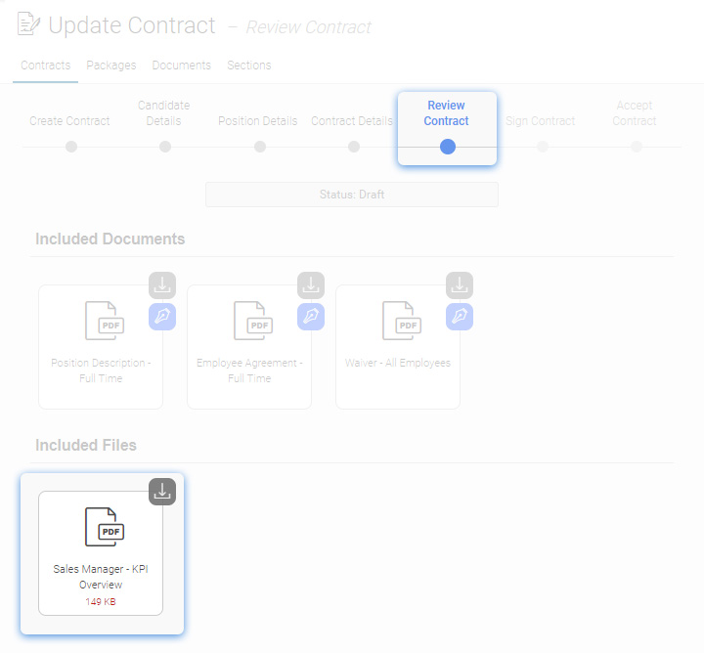The image size is (704, 653).
Task: Download the Sales Manager - KPI Overview file
Action: pyautogui.click(x=162, y=492)
